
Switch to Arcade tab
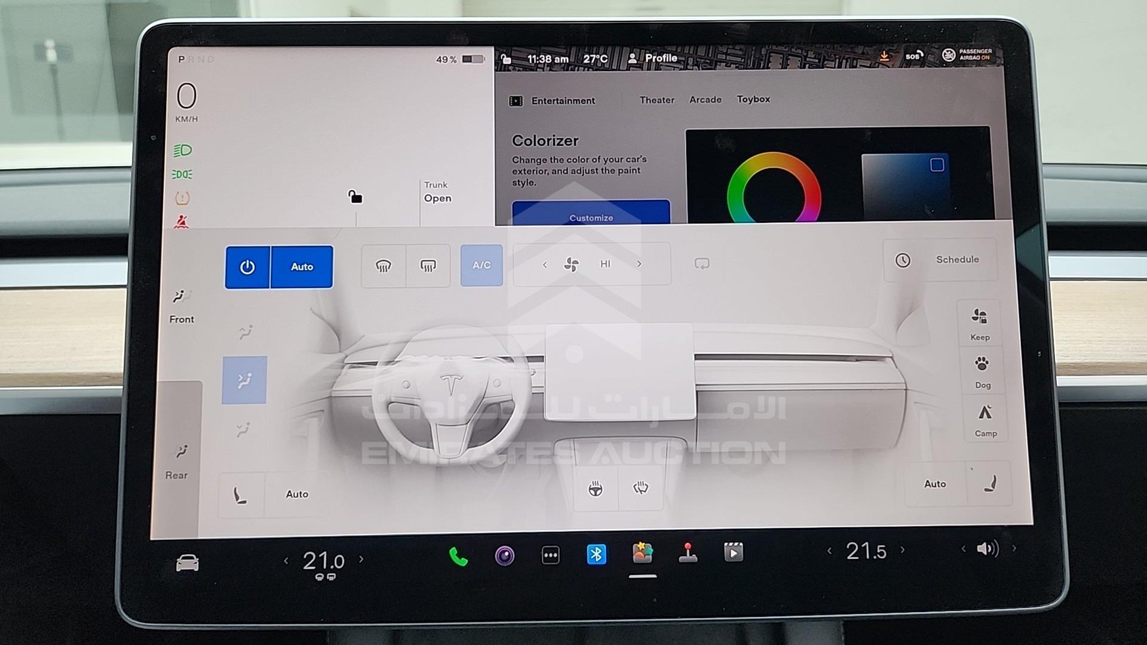pyautogui.click(x=706, y=100)
